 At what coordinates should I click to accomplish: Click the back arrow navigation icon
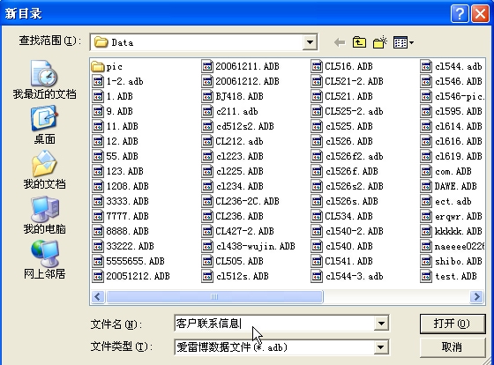pyautogui.click(x=340, y=42)
